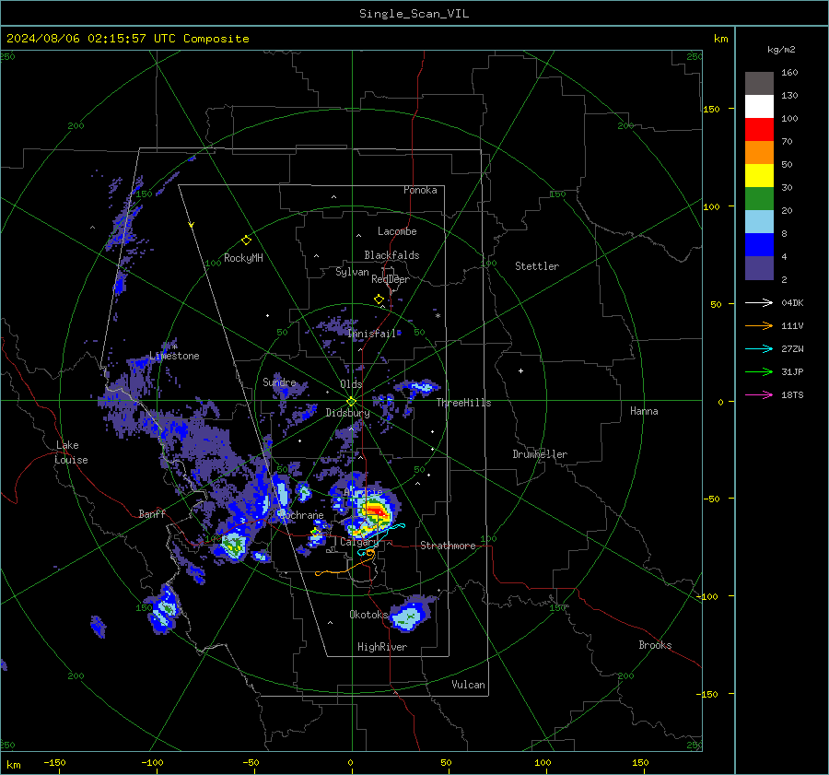The image size is (829, 775).
Task: Click the RockyMH label
Action: click(x=243, y=258)
